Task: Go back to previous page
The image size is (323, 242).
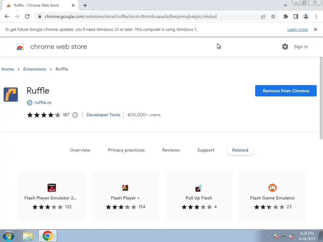Action: click(7, 16)
